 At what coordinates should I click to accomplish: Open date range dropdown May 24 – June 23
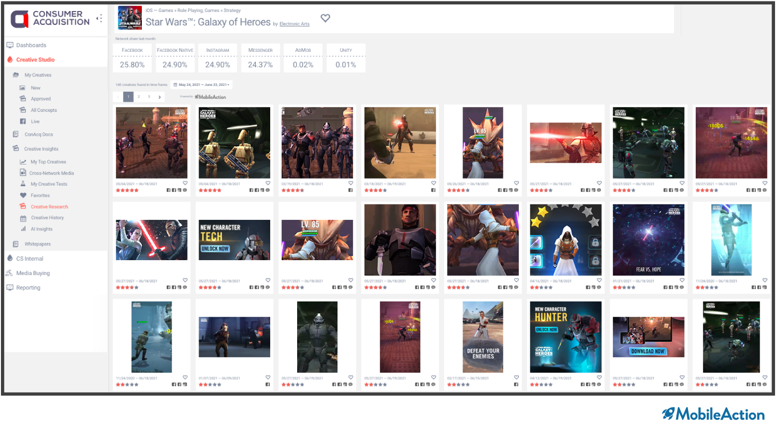(201, 84)
